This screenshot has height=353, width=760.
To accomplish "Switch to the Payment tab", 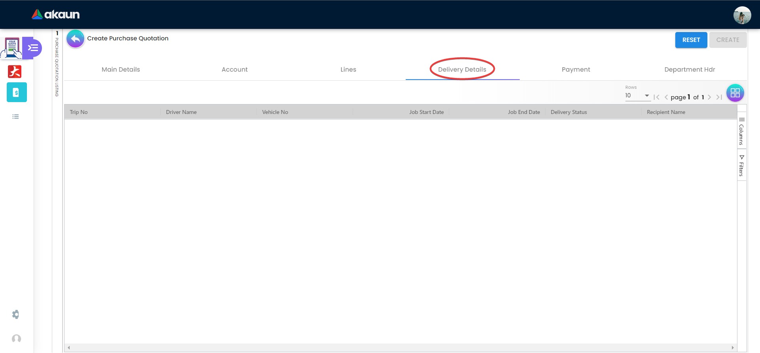I will click(576, 70).
